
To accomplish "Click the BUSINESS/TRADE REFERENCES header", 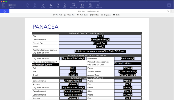I will click(87, 78).
